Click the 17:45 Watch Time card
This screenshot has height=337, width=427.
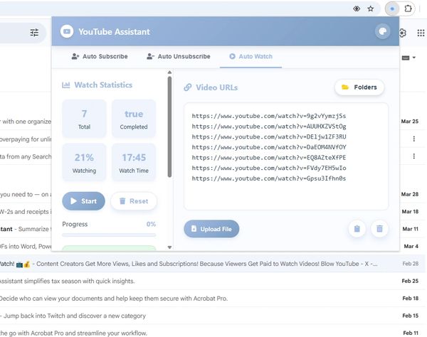click(134, 162)
